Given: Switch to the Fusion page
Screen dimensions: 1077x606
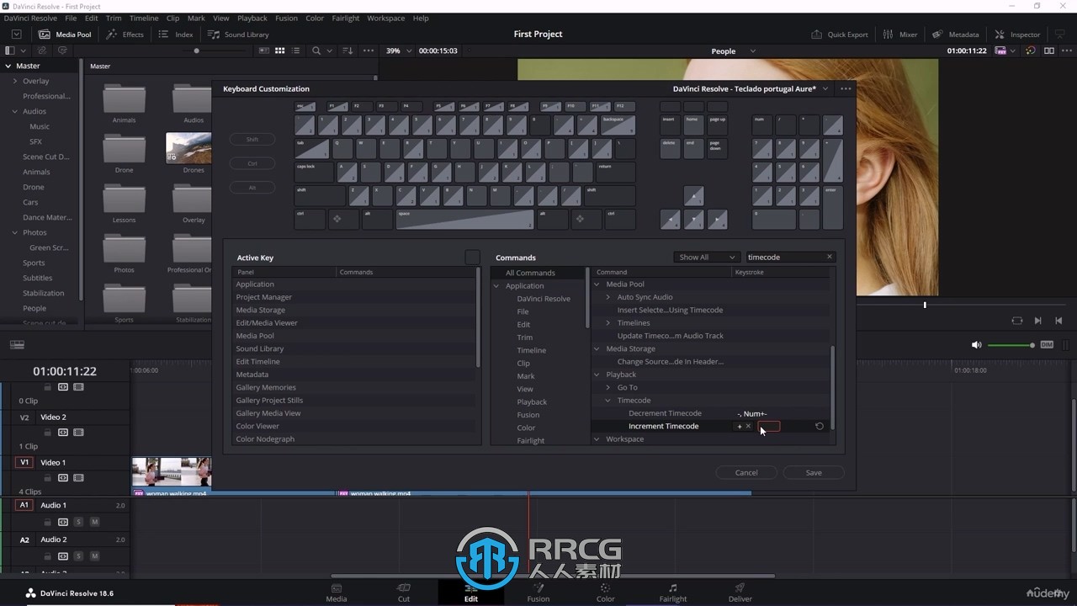Looking at the screenshot, I should tap(538, 593).
